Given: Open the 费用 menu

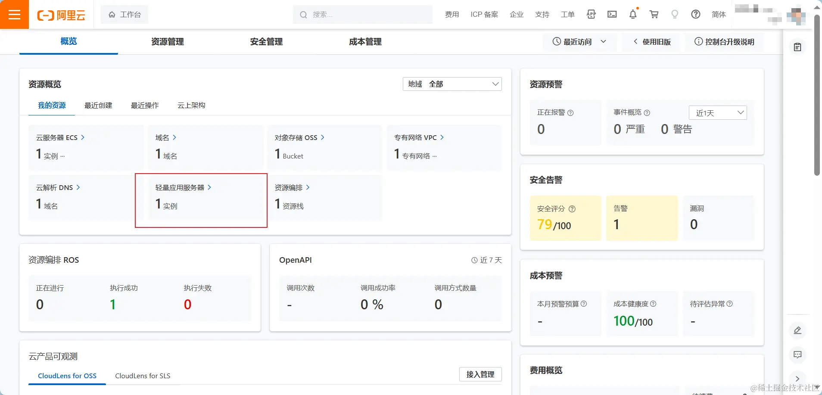Looking at the screenshot, I should [452, 15].
